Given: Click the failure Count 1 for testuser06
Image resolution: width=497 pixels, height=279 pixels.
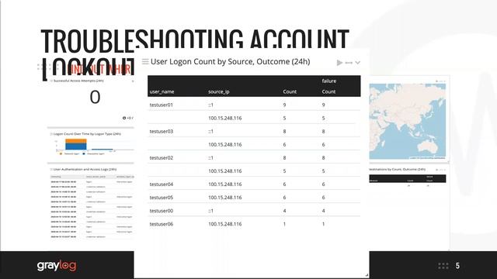Looking at the screenshot, I should click(x=323, y=224).
